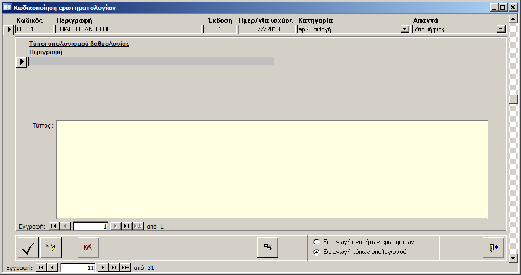Go to next record in bottom navigator

click(x=102, y=268)
